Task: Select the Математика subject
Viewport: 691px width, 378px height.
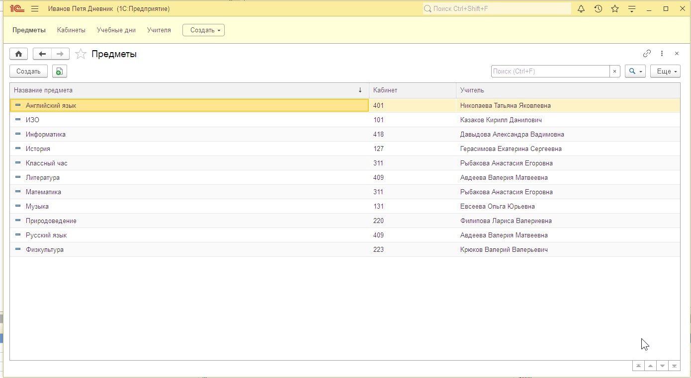Action: coord(345,192)
